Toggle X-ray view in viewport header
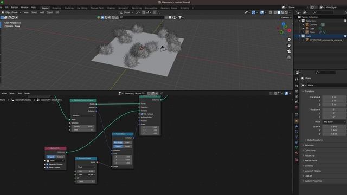 click(271, 12)
